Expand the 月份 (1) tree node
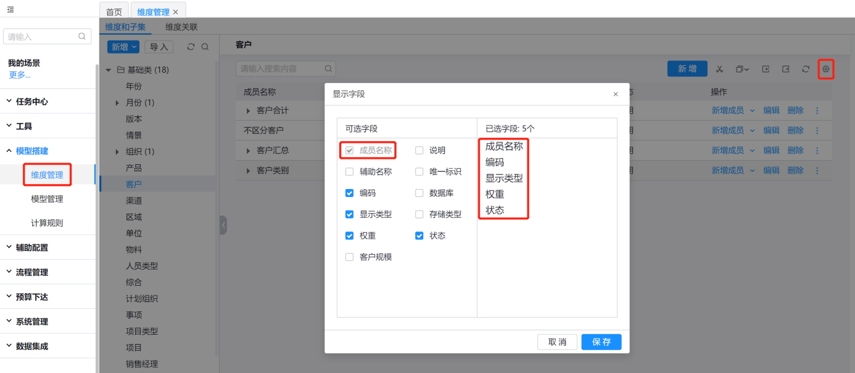The height and width of the screenshot is (373, 855). pos(117,103)
